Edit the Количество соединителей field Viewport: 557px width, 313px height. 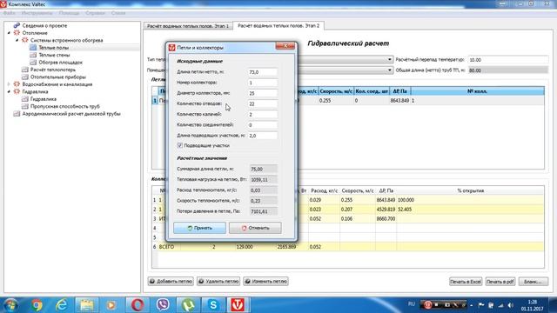pos(262,125)
